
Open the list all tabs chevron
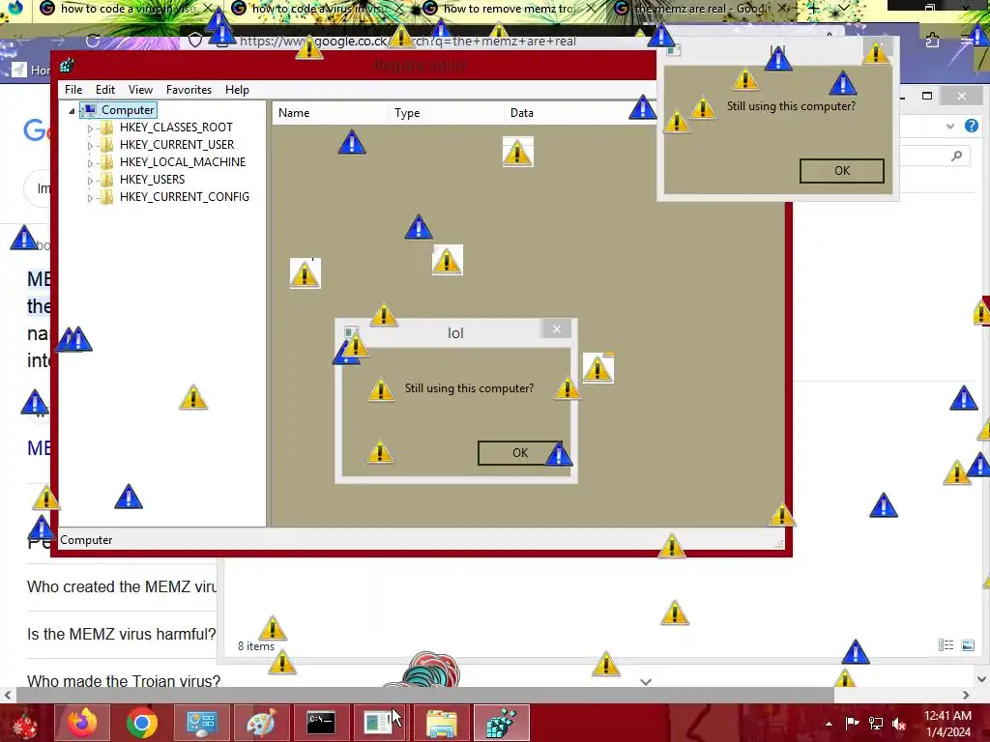(844, 8)
